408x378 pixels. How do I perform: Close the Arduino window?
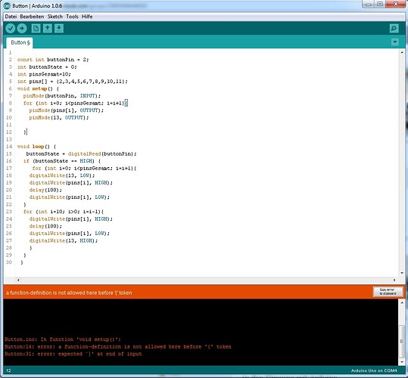395,4
